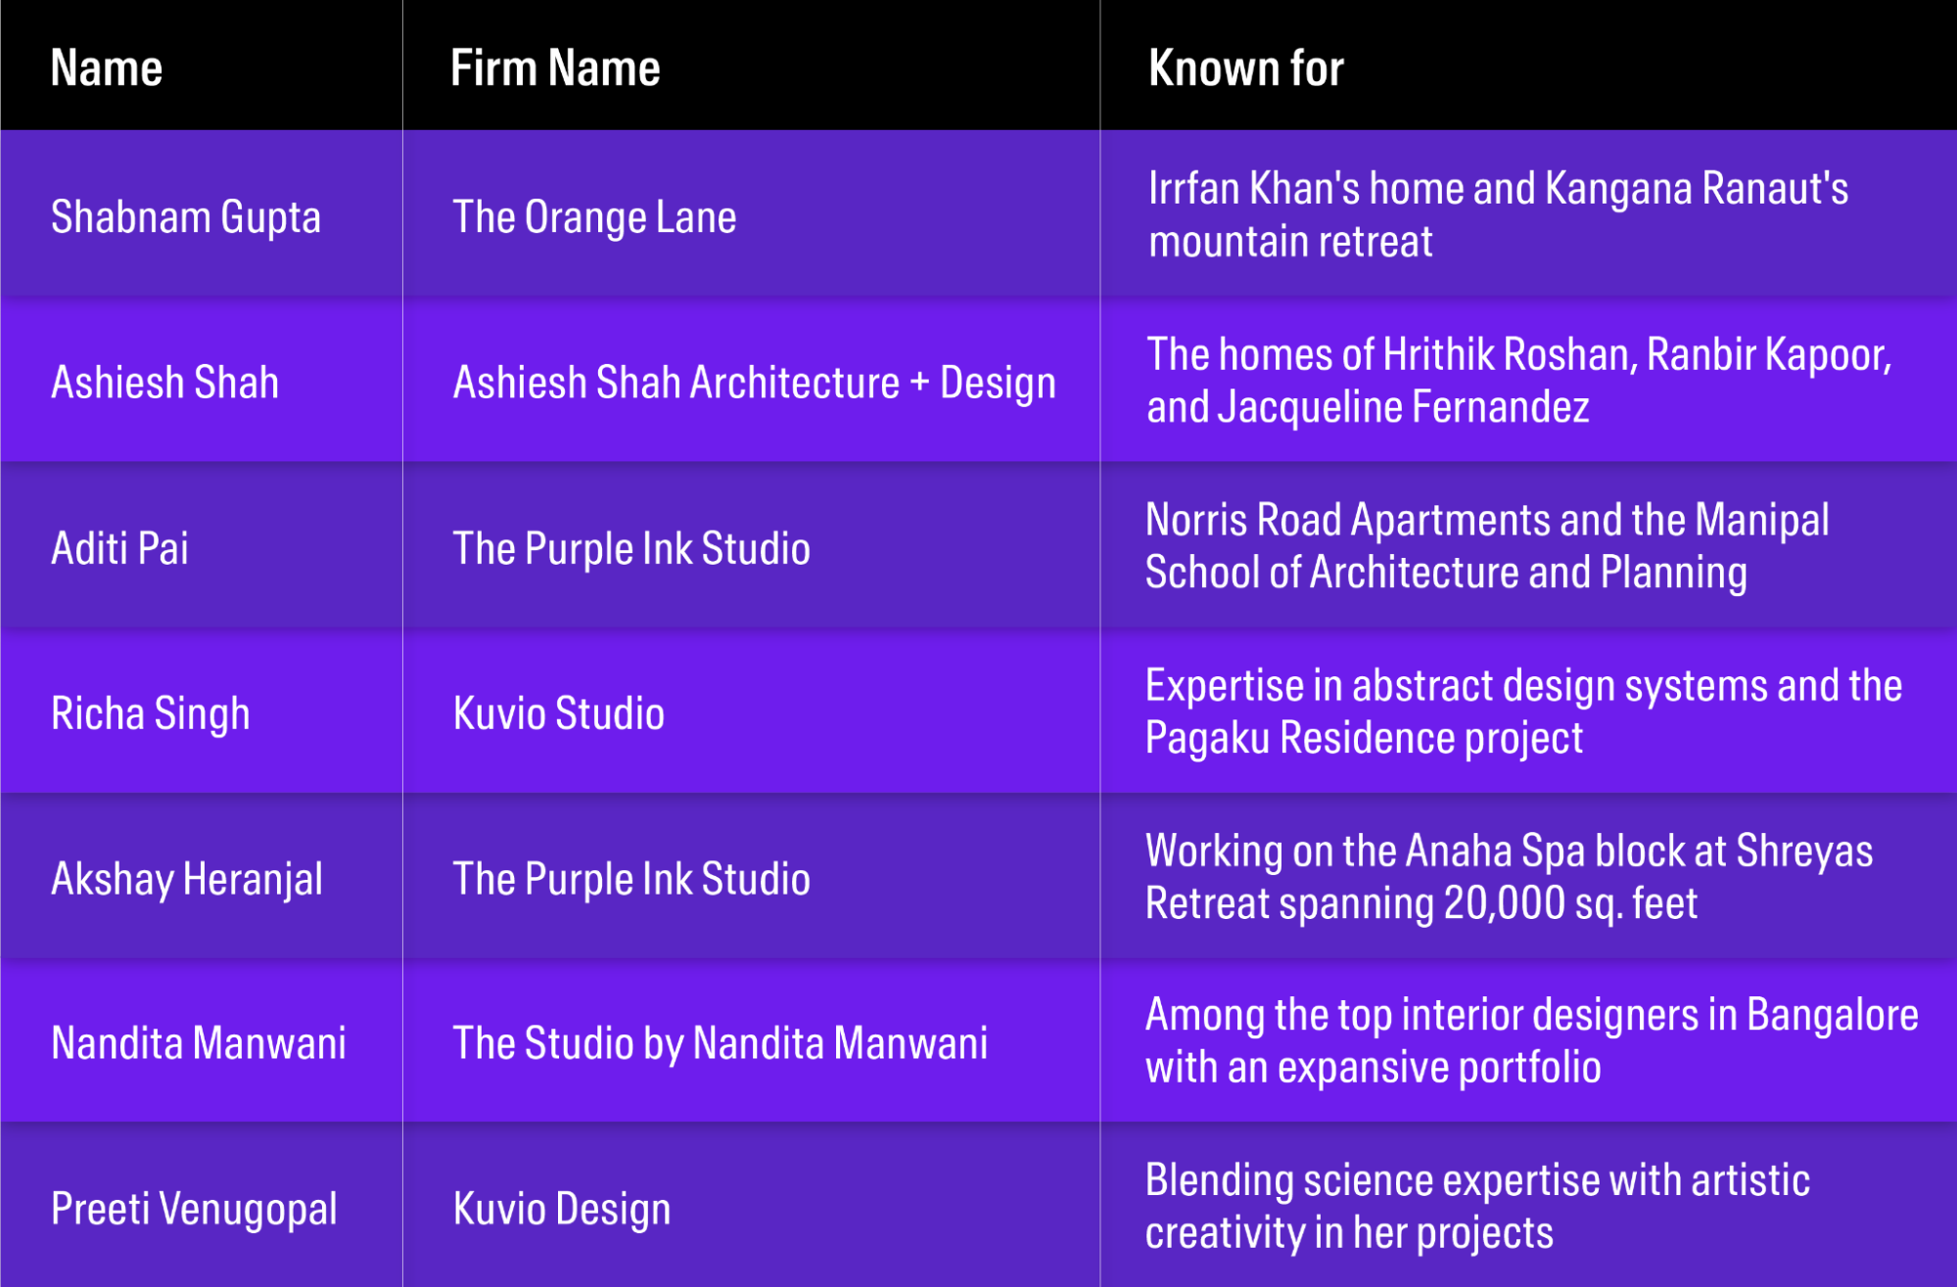This screenshot has height=1287, width=1957.
Task: Click 'The Purple Ink Studio' in Akshay Heranjal row
Action: (x=631, y=879)
